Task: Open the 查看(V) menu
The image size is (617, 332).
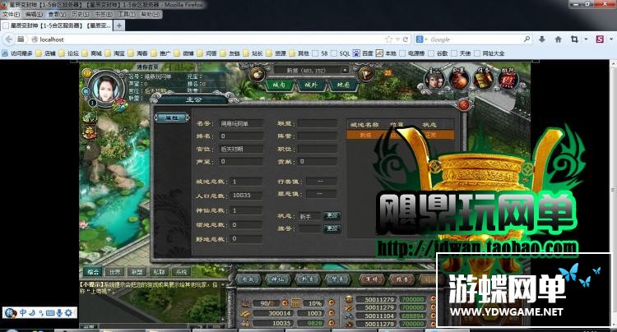Action: (57, 14)
